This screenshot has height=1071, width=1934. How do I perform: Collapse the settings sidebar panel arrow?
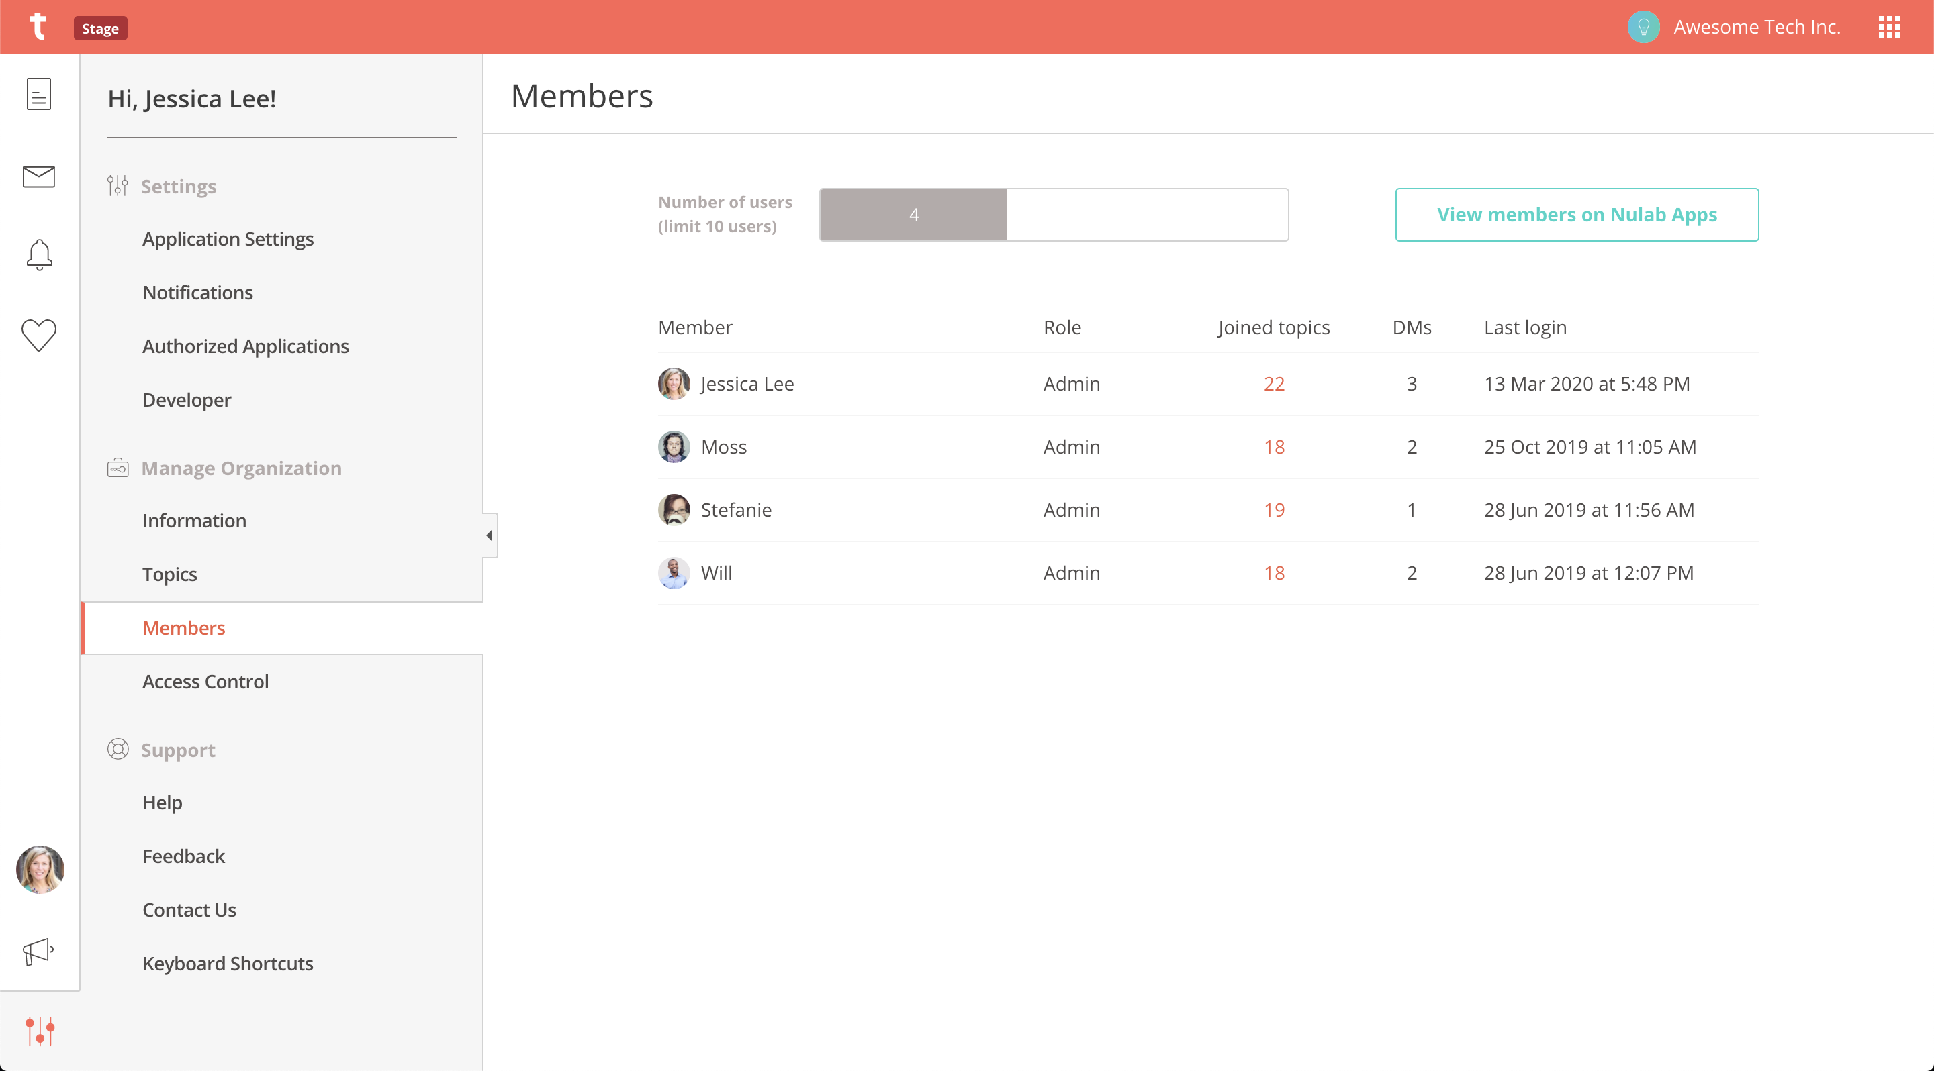tap(490, 535)
